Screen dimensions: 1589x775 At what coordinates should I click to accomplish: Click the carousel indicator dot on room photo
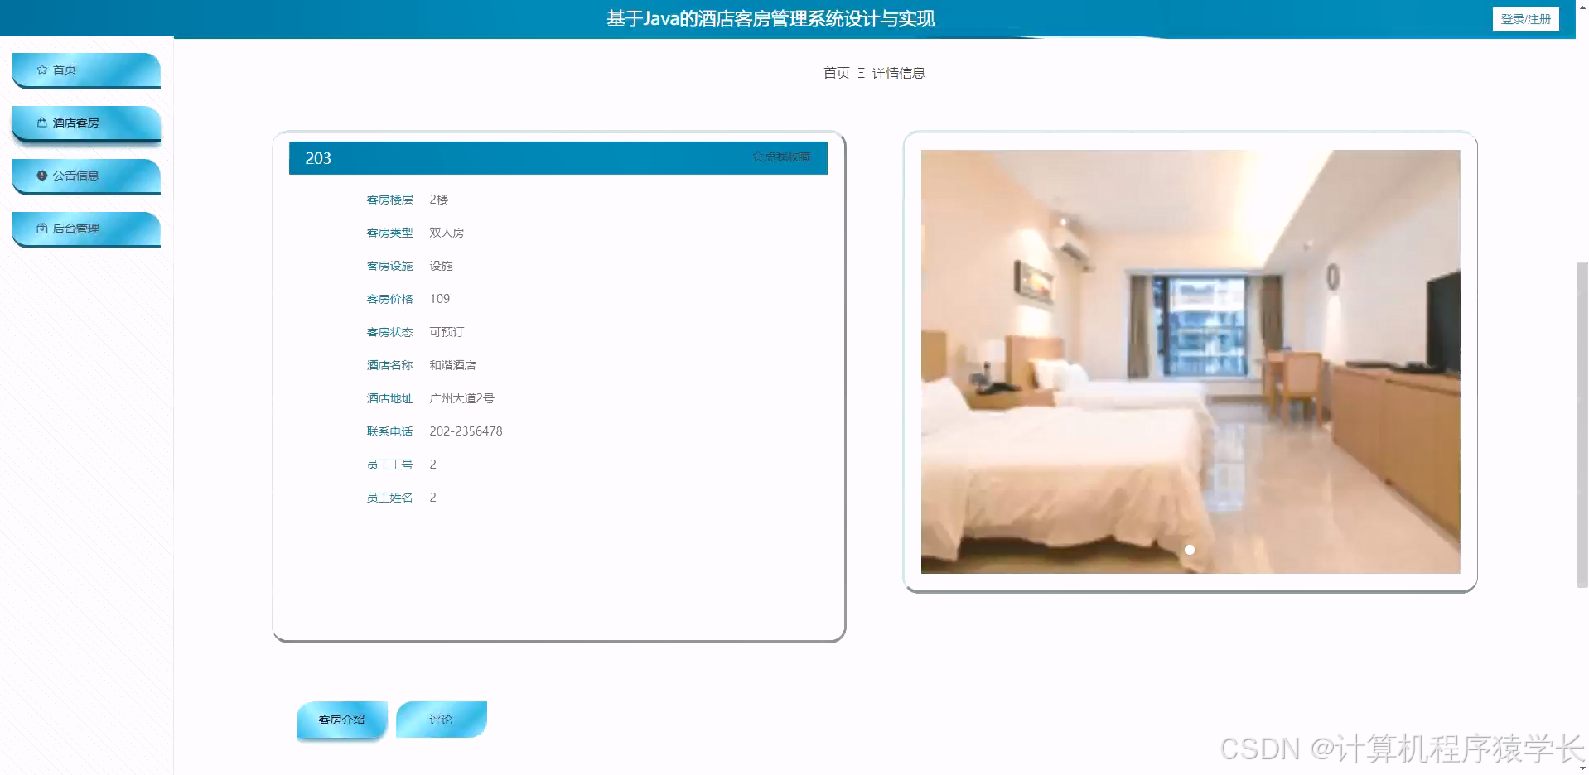[1190, 550]
